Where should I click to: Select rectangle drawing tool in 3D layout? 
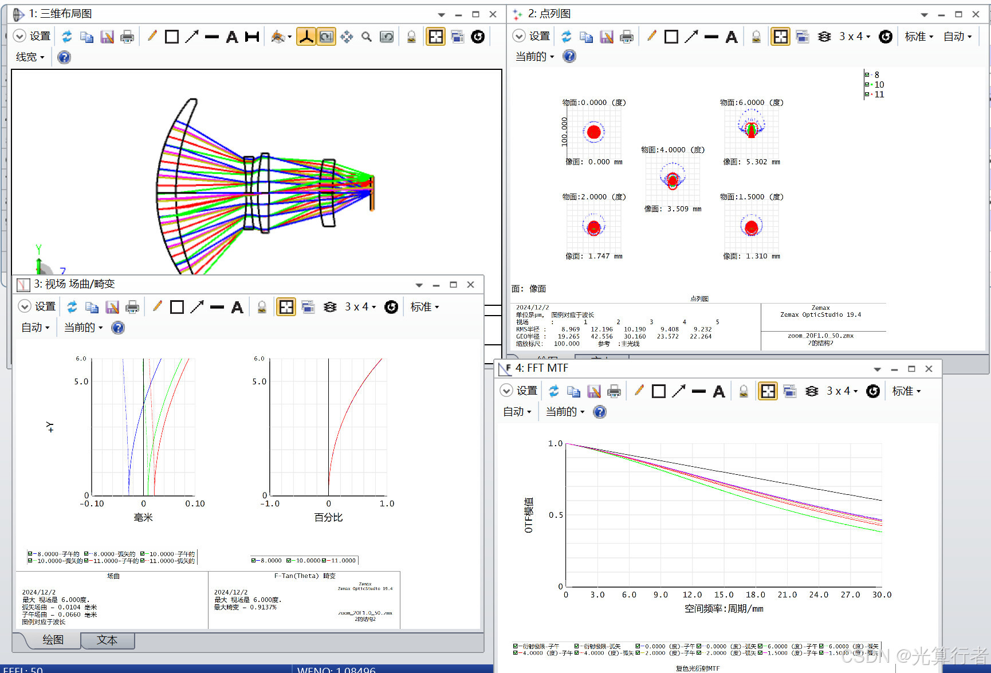[171, 37]
